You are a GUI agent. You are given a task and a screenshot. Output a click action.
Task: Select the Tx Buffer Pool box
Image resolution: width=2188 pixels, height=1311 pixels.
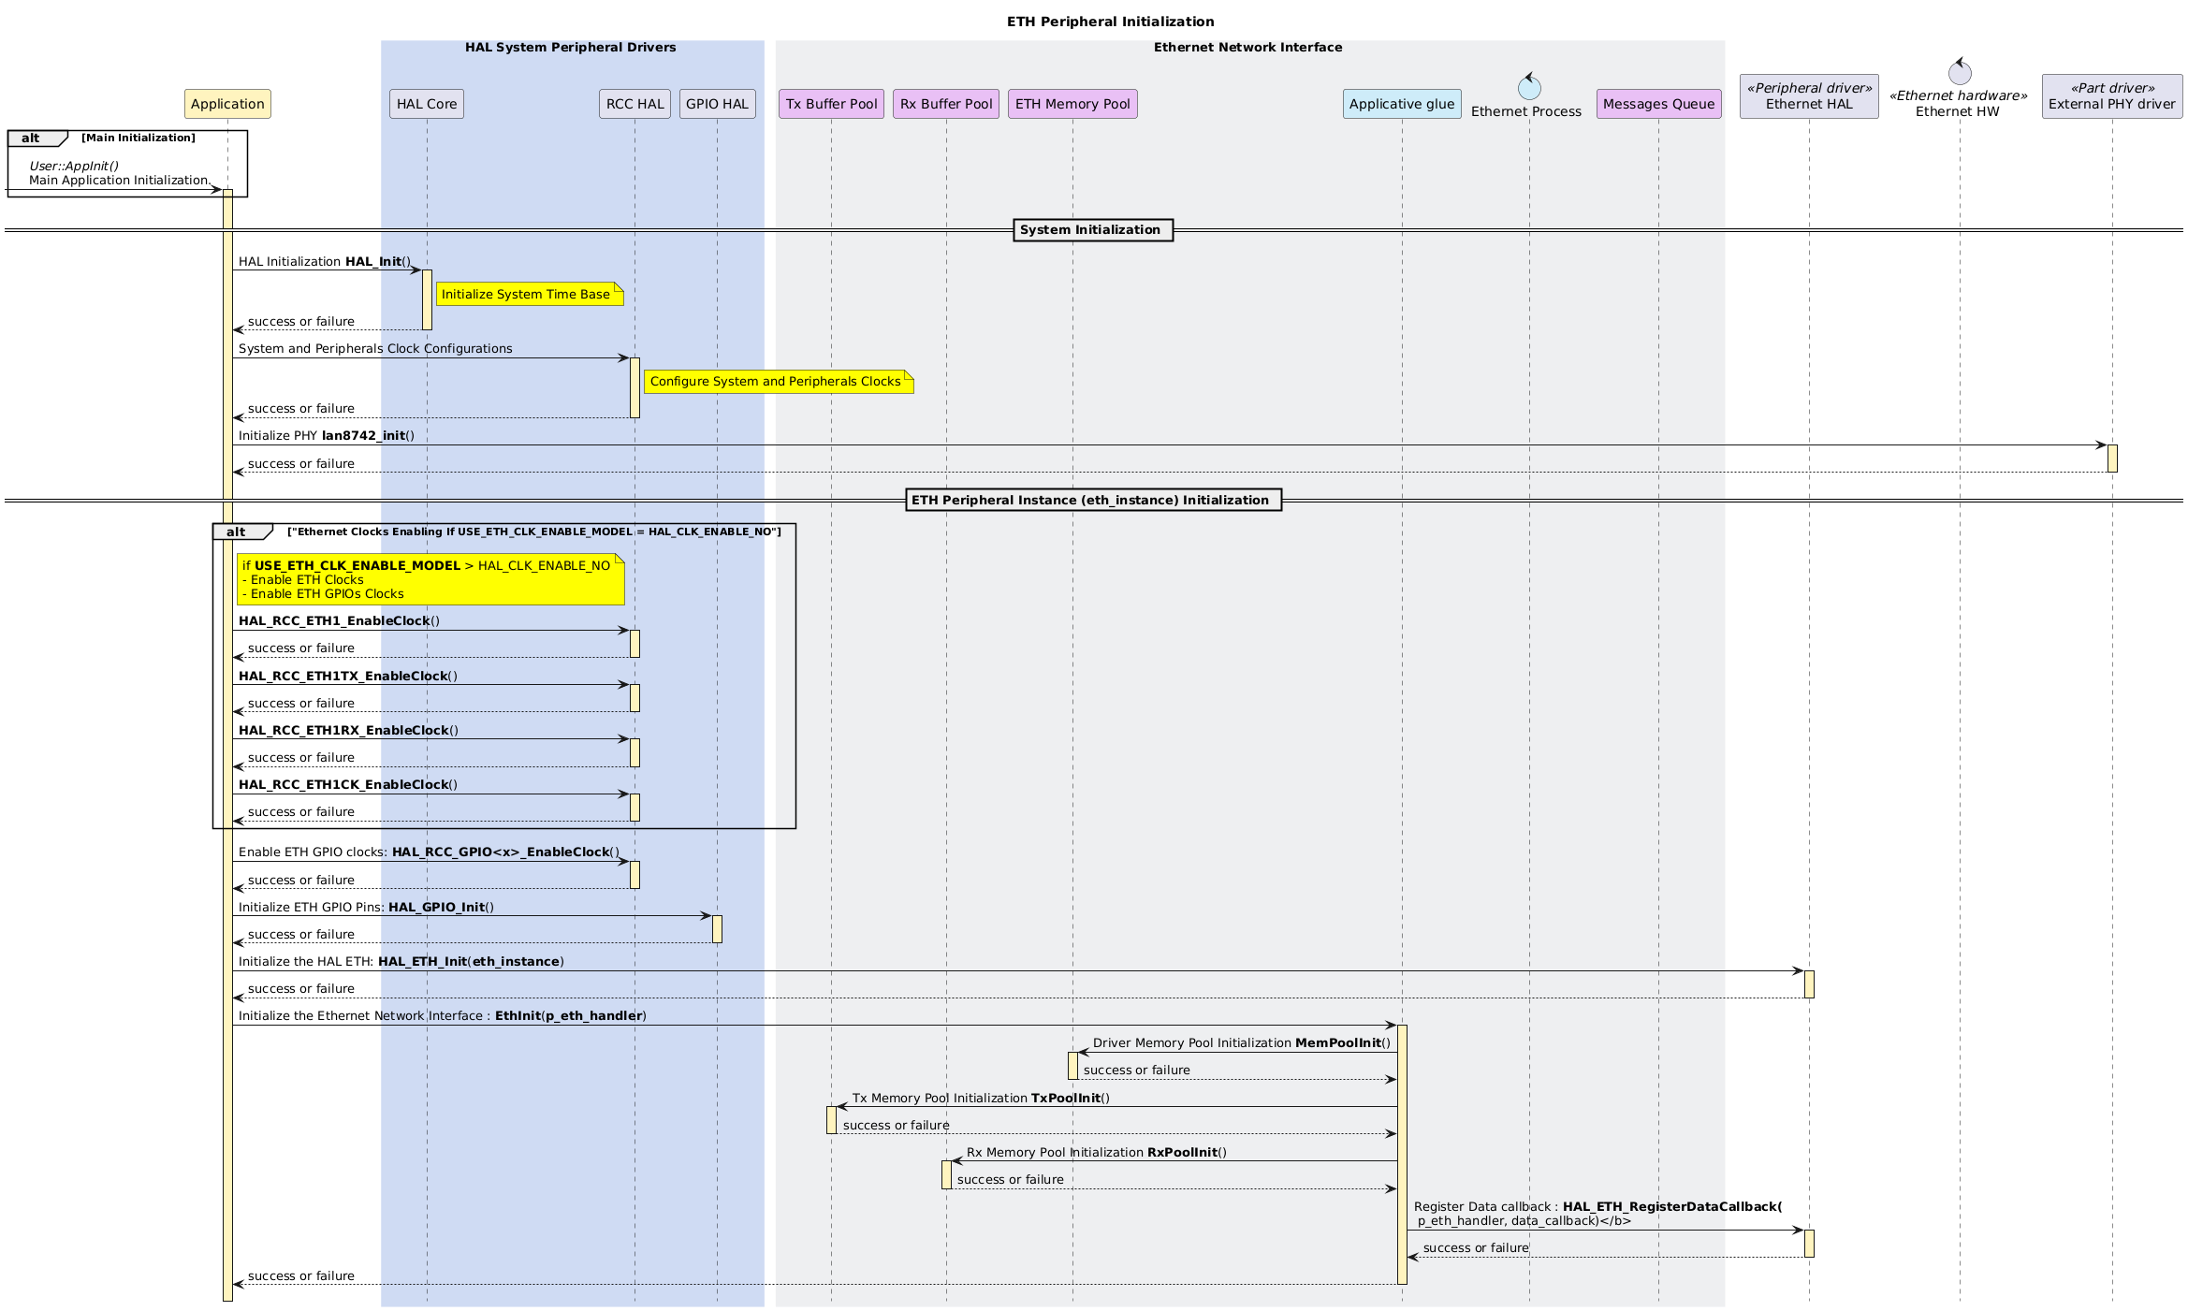coord(831,104)
